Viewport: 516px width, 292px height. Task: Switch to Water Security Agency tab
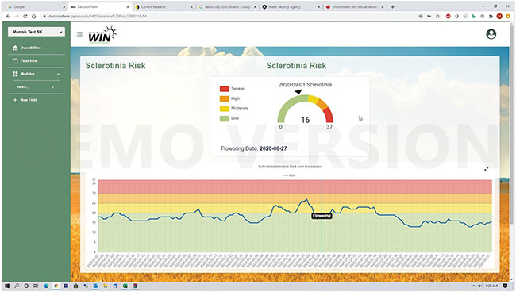click(x=290, y=6)
